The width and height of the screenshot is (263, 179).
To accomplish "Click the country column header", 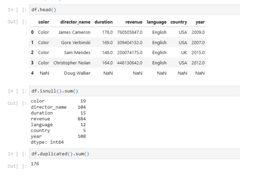I will (x=179, y=22).
